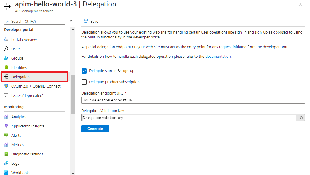Enable Delegate product subscription checkbox
The height and width of the screenshot is (175, 310).
point(84,82)
